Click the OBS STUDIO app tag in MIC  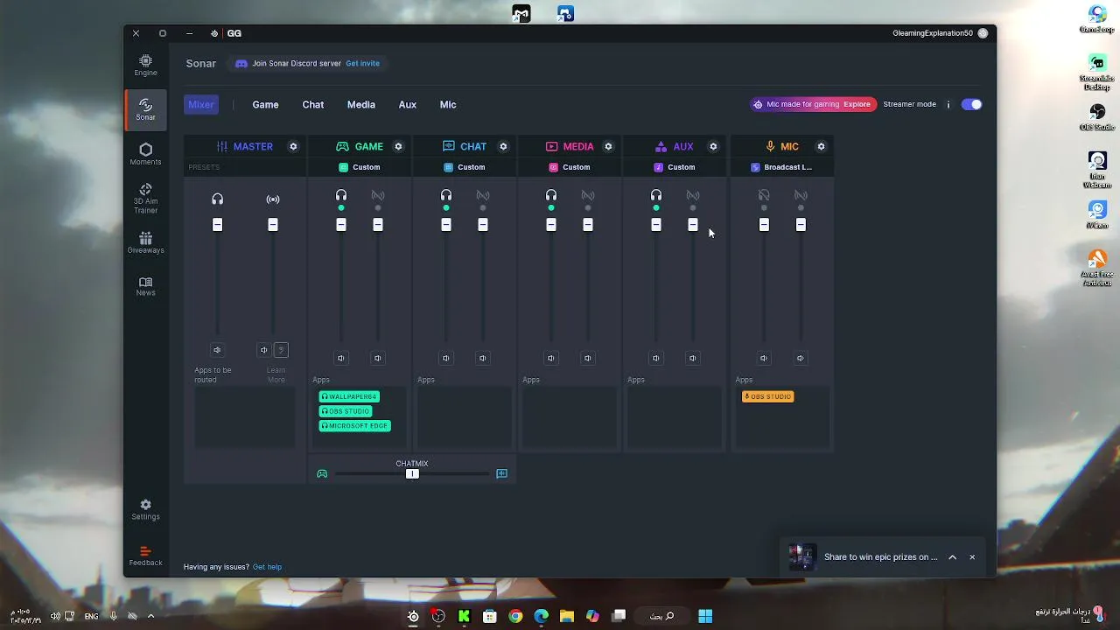click(767, 396)
